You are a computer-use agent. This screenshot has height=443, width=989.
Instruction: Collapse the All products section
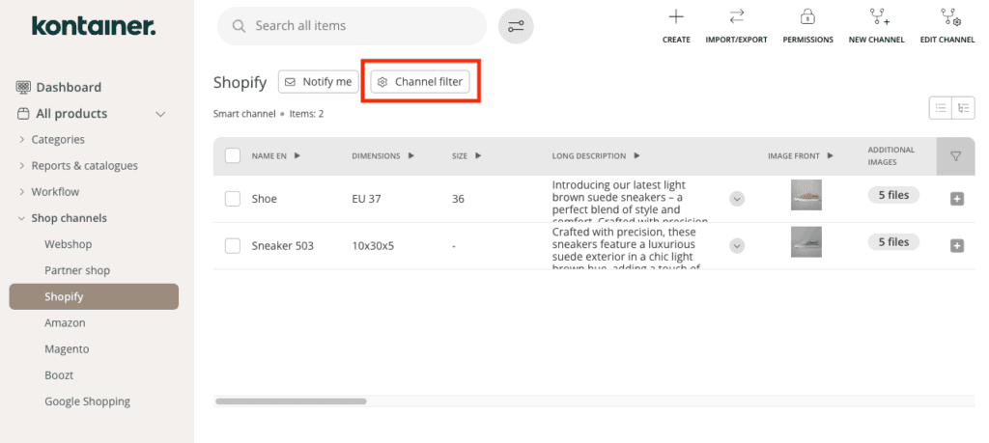click(x=161, y=114)
